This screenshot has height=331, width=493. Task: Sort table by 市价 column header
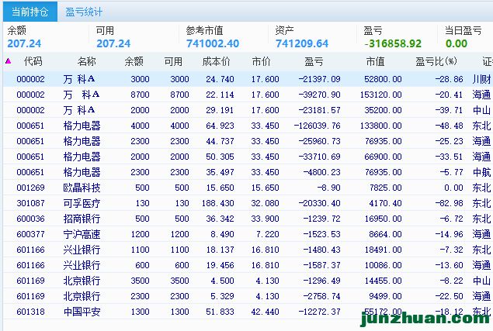click(262, 61)
